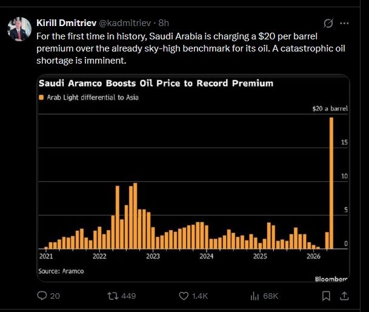Image resolution: width=369 pixels, height=312 pixels.
Task: Open the three-dot more options menu
Action: (345, 23)
